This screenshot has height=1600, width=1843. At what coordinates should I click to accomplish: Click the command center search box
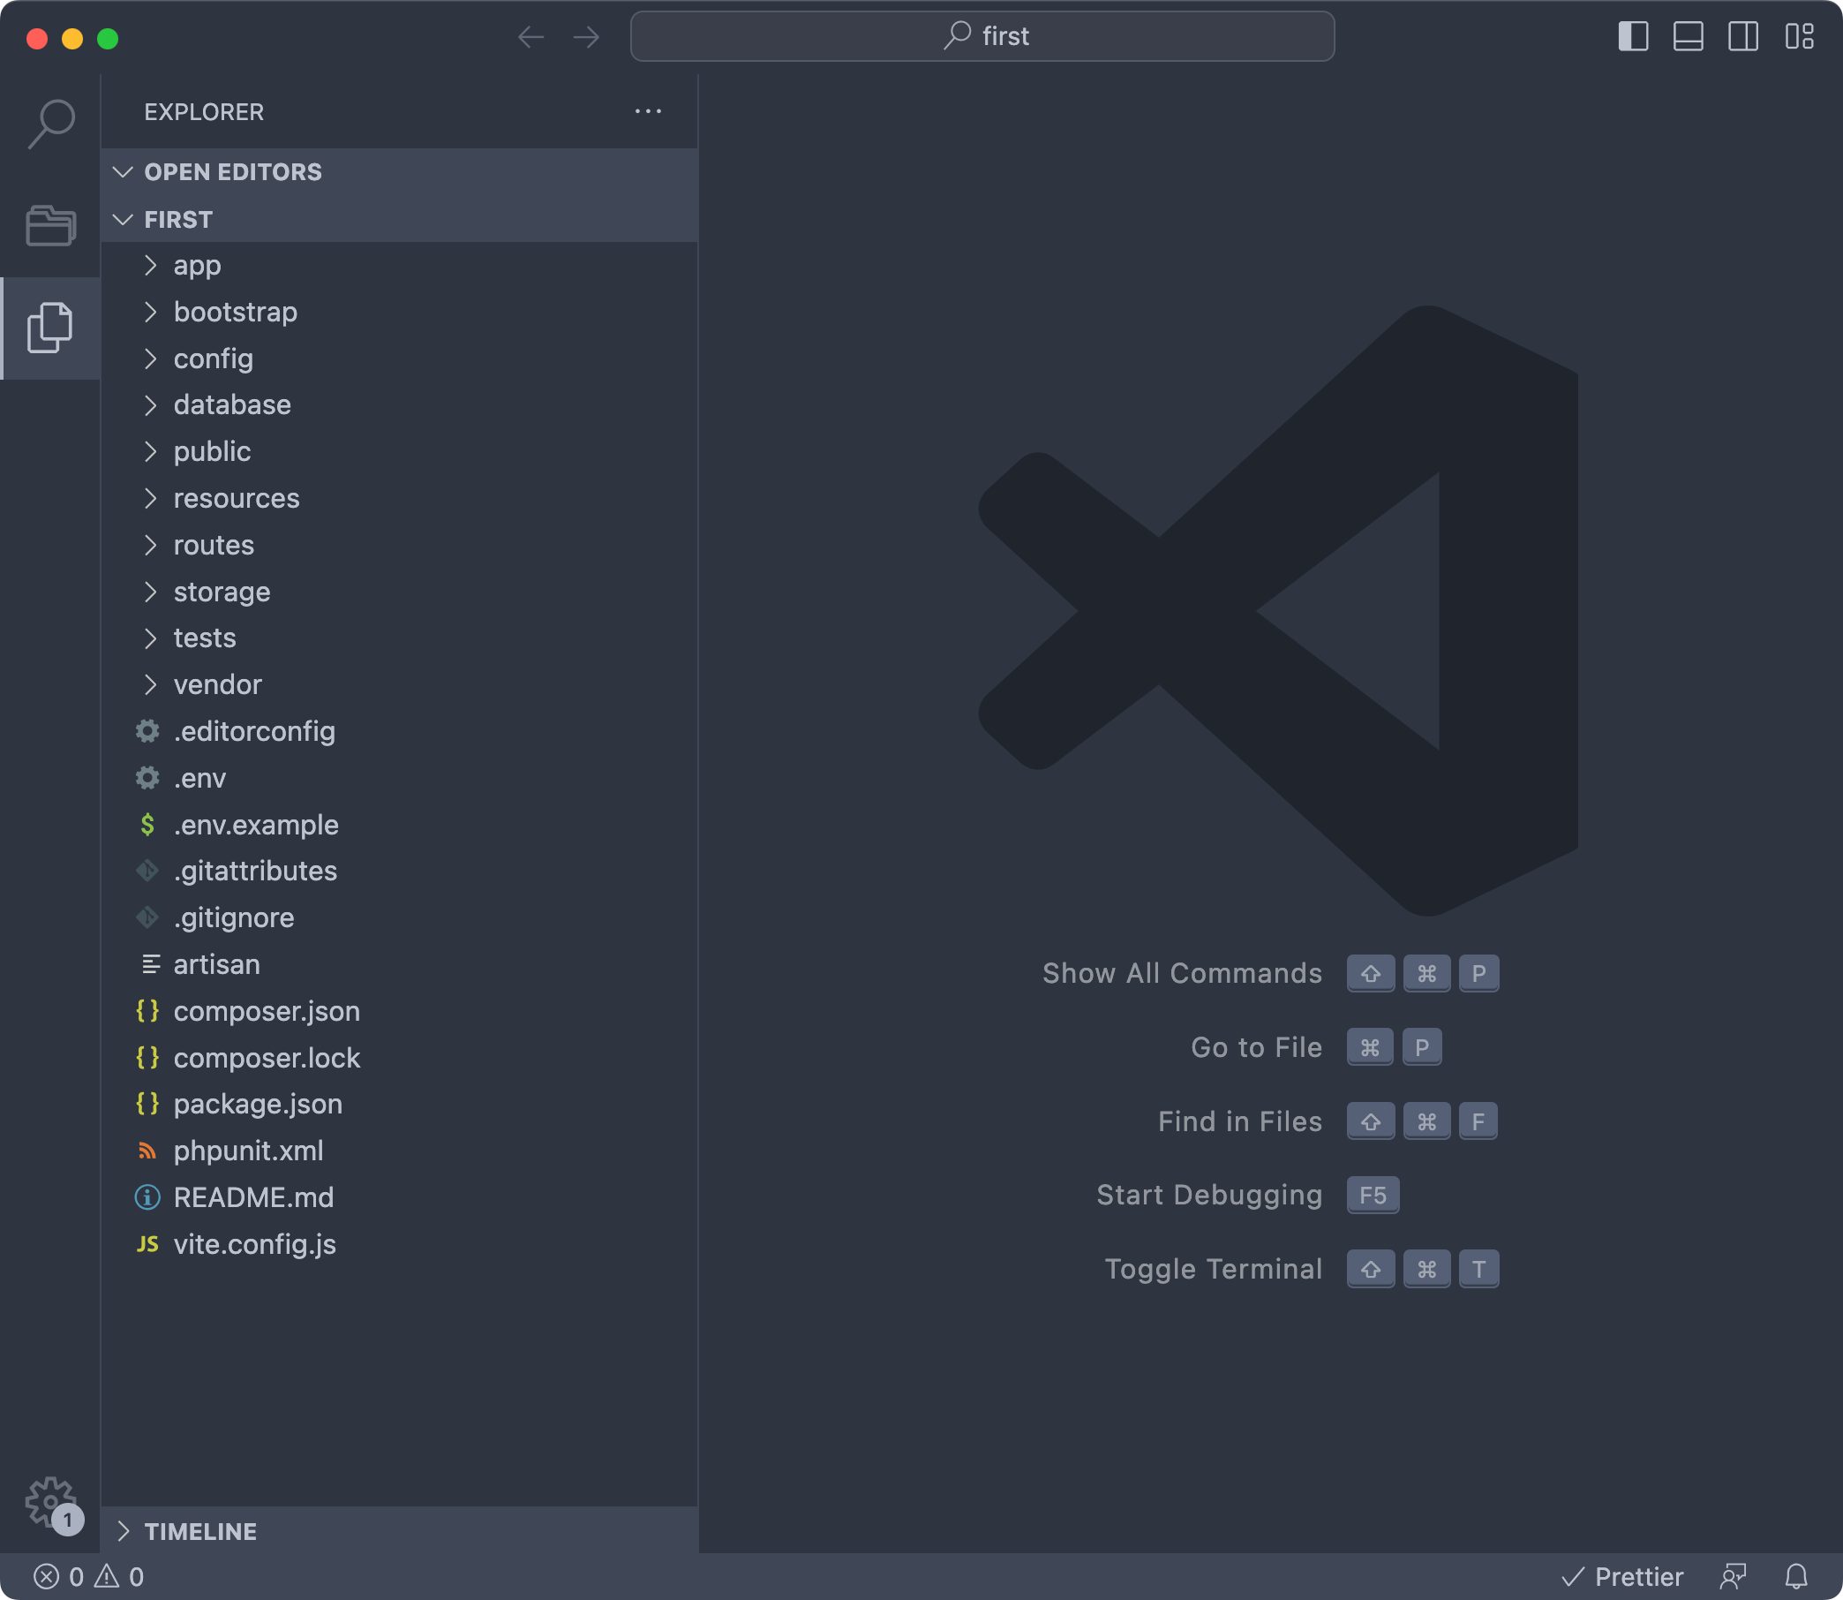point(982,36)
